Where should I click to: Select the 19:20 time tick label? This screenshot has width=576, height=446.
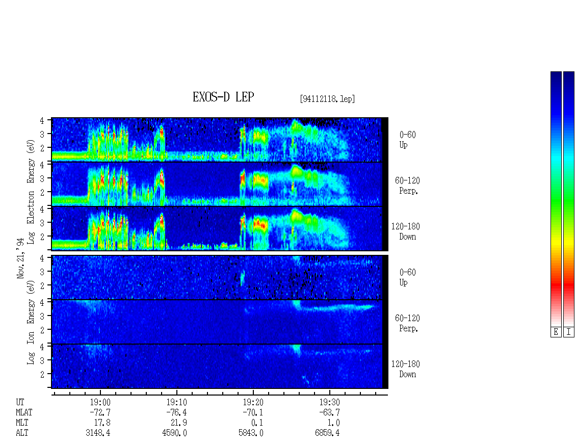click(x=253, y=402)
